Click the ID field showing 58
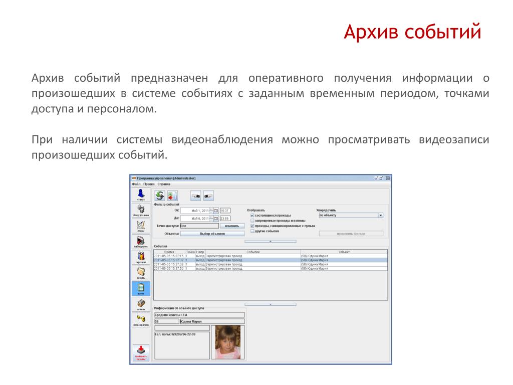513x385 pixels. 166,321
